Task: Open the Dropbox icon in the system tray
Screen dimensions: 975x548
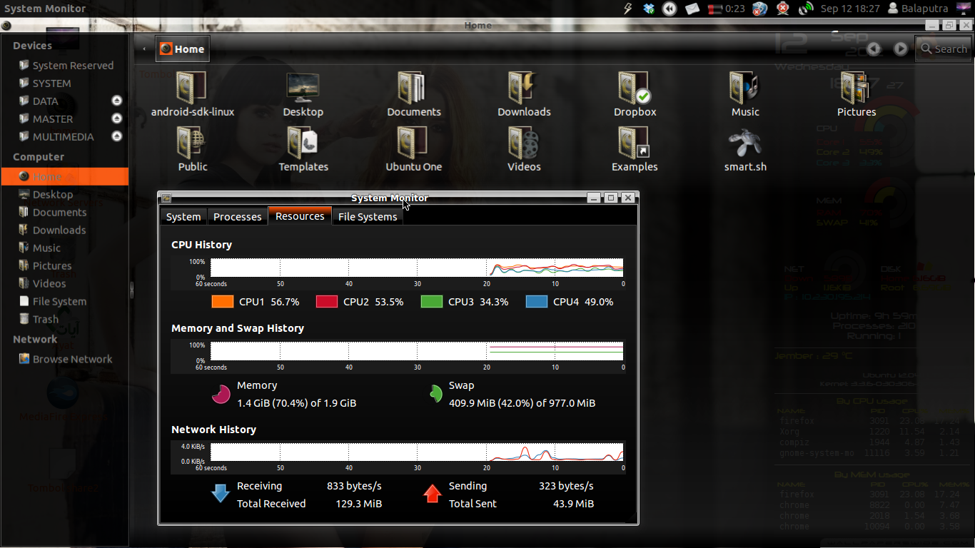Action: (648, 9)
